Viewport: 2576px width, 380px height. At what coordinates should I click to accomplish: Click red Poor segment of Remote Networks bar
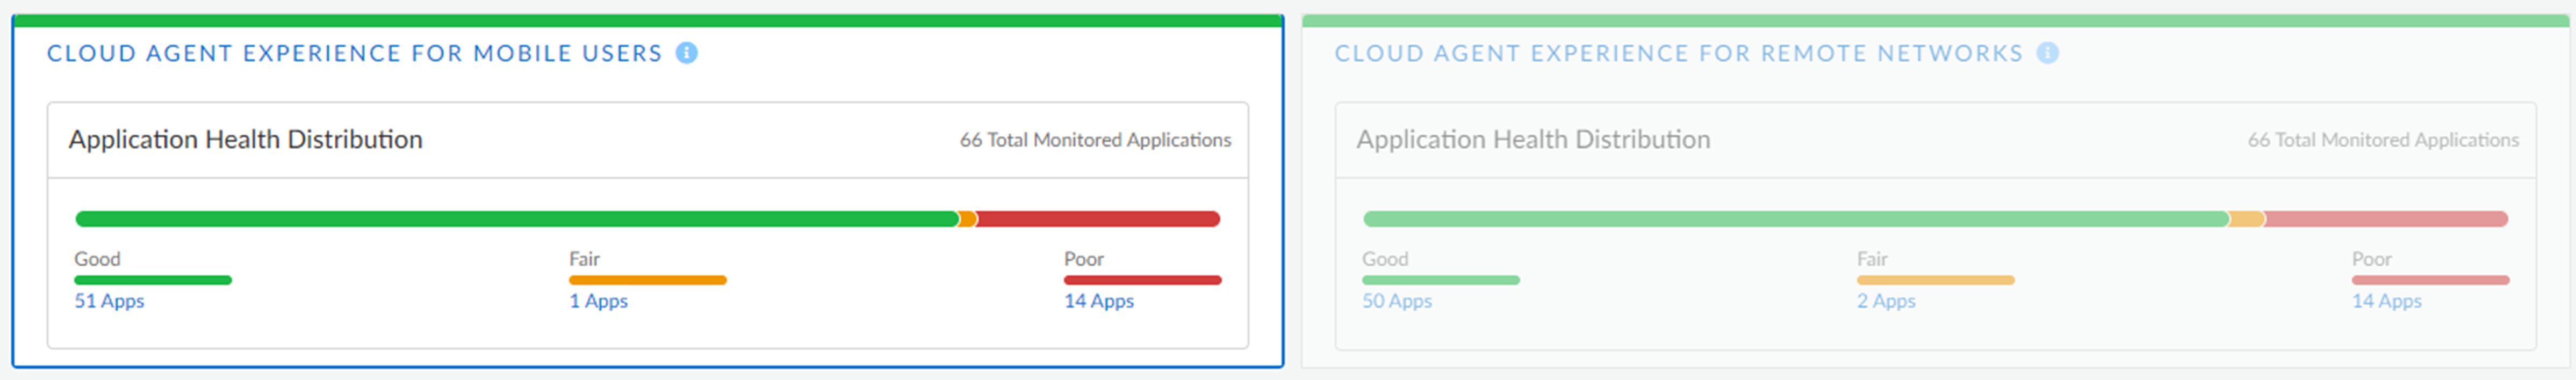2385,219
